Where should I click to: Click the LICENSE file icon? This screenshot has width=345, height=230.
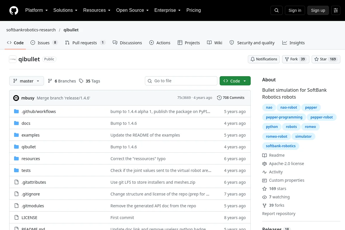point(16,218)
